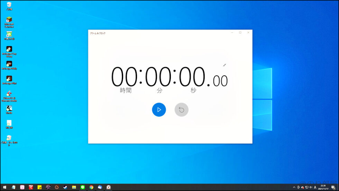This screenshot has height=191, width=339.
Task: Click the hours digits above 時間
Action: [124, 77]
